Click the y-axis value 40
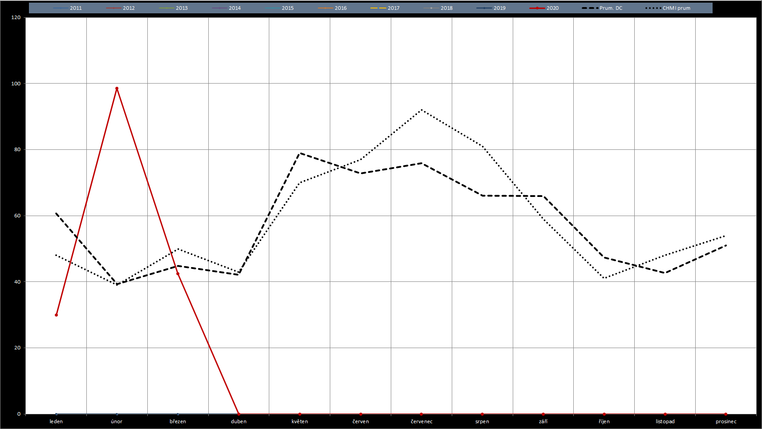This screenshot has width=762, height=429. (x=17, y=281)
